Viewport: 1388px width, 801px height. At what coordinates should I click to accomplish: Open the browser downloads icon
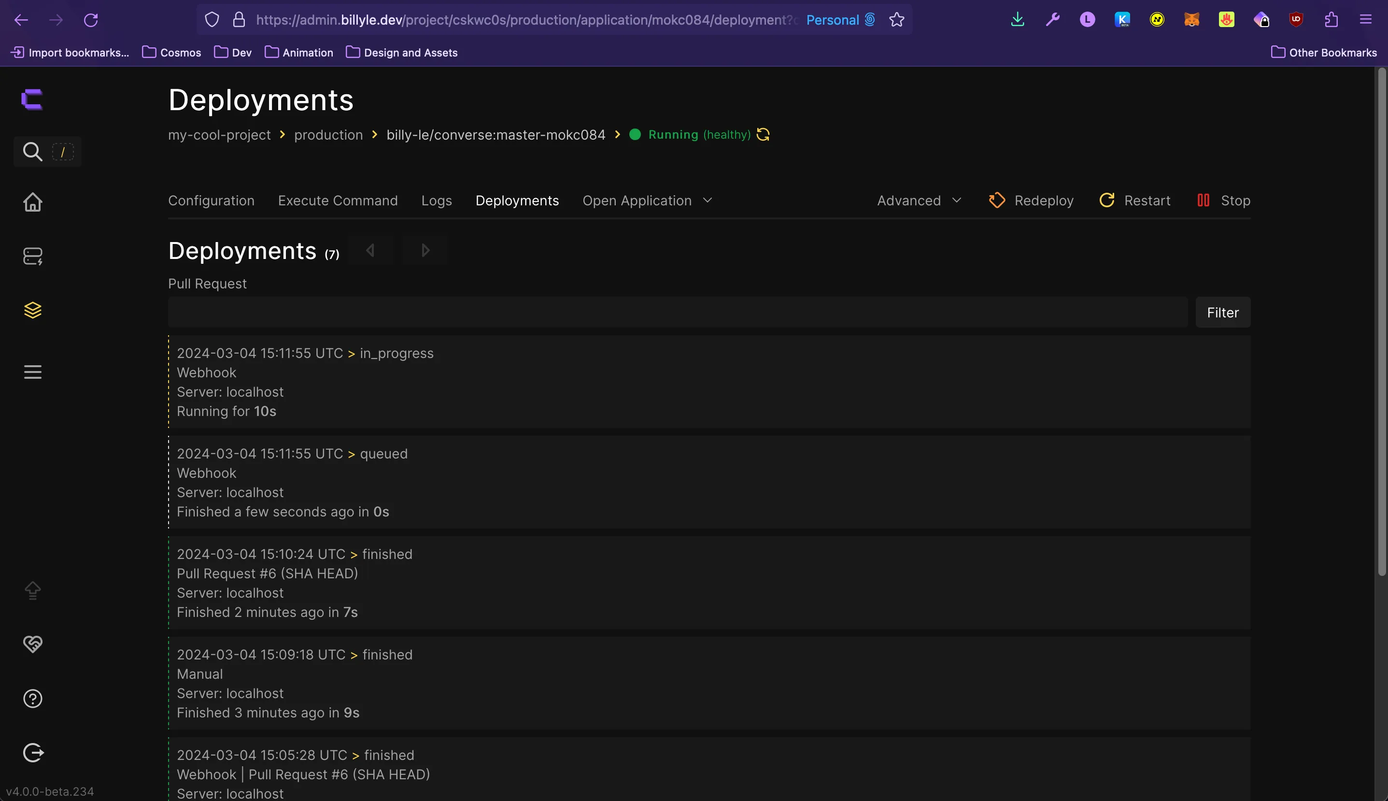[x=1018, y=20]
